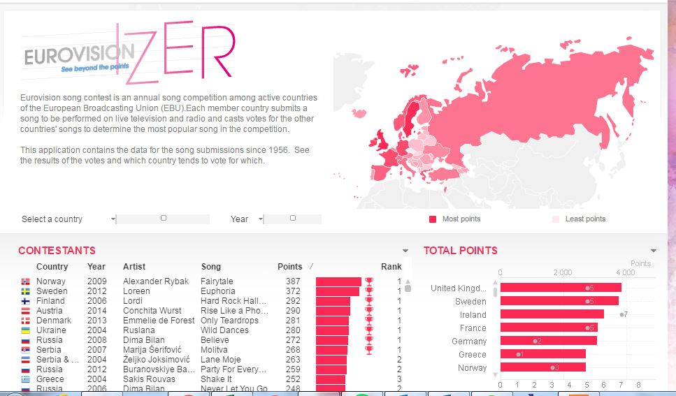
Task: Click the trophy icon in Conchita Wurst's row
Action: [x=369, y=311]
